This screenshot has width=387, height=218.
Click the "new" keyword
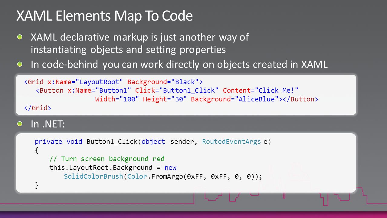[171, 168]
